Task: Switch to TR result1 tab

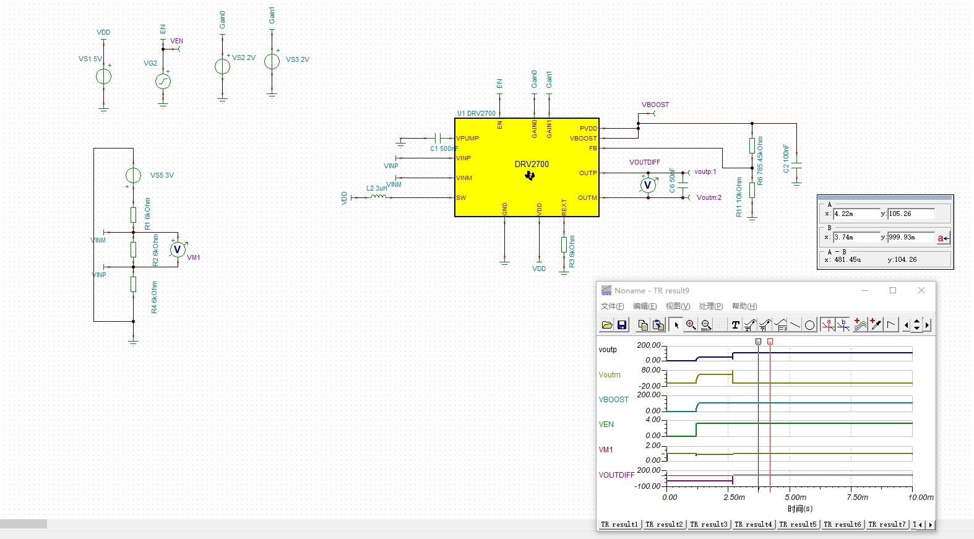Action: tap(619, 524)
